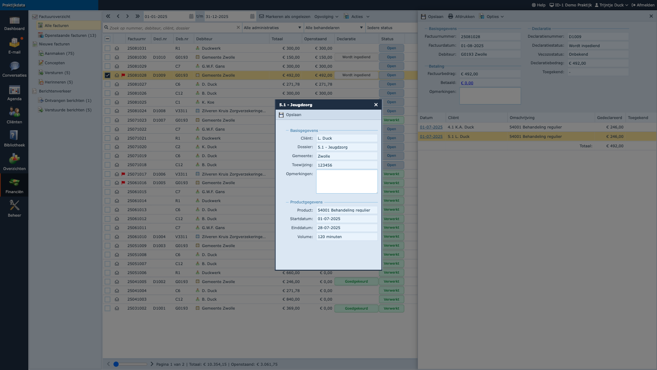Open the Beheer tools icon
The width and height of the screenshot is (657, 370).
[14, 206]
